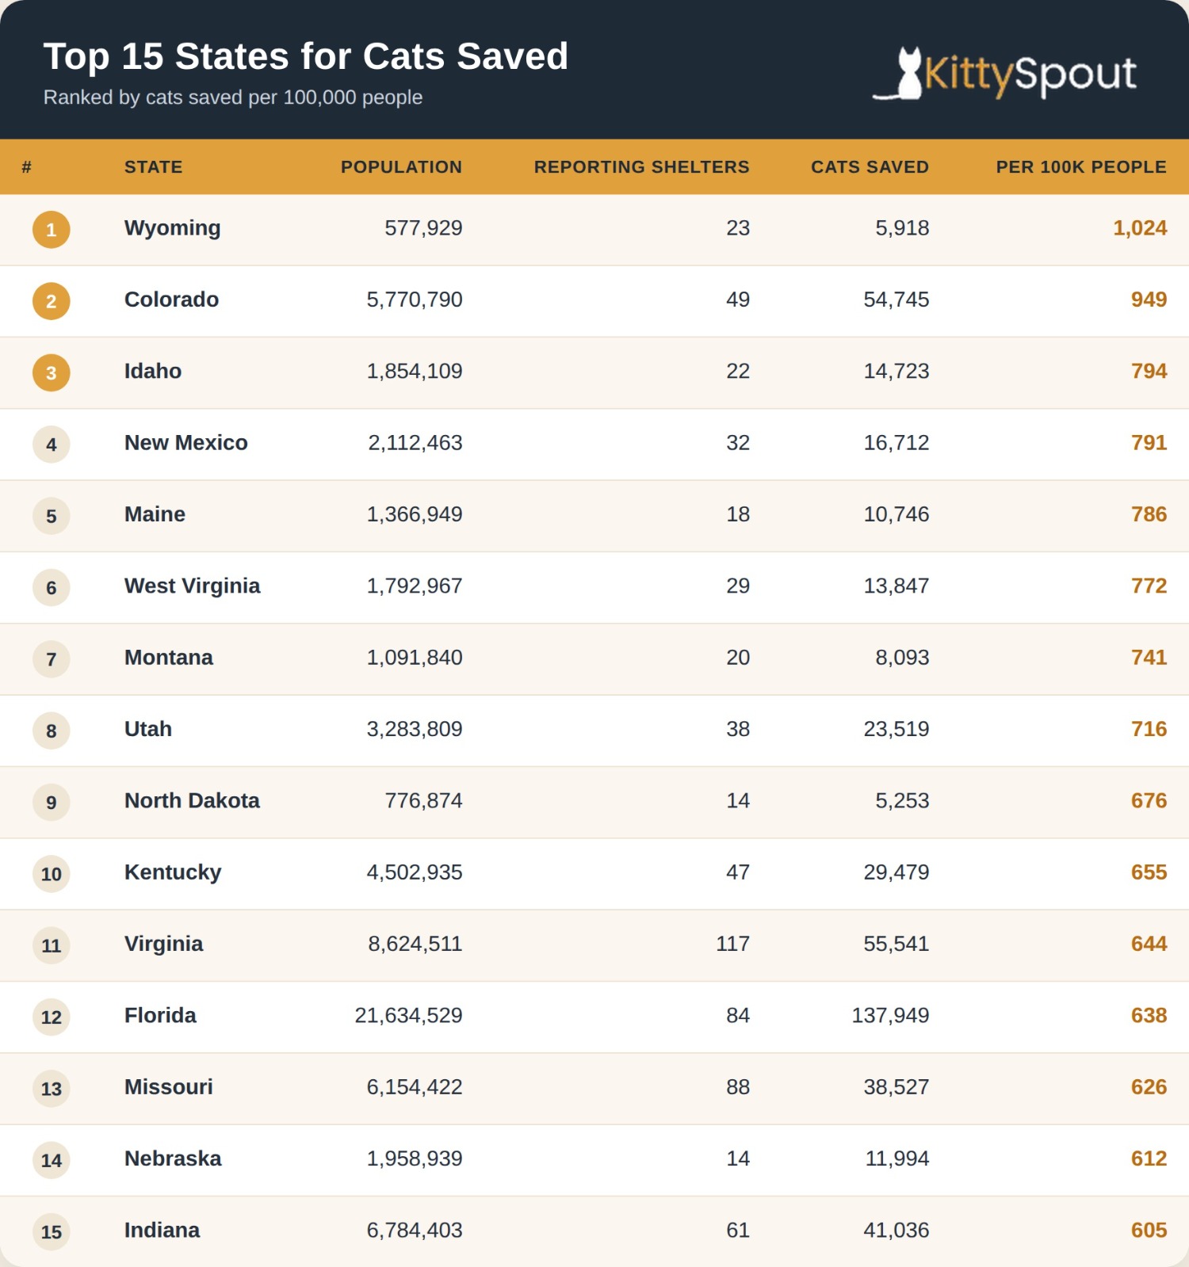
Task: Click the gold rank 3 badge
Action: pos(52,372)
